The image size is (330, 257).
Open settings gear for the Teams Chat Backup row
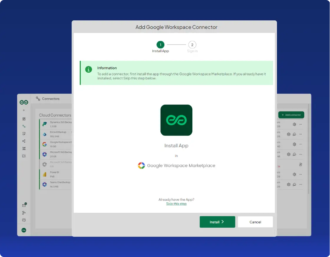click(x=288, y=184)
